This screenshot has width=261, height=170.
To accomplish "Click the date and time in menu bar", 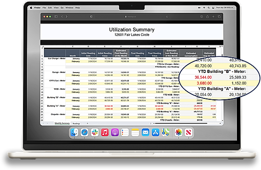I will pos(225,8).
